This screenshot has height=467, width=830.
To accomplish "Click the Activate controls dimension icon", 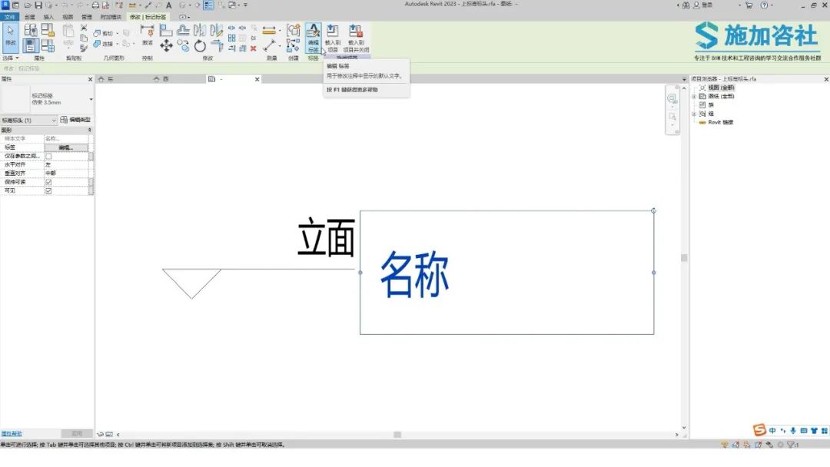I will coord(147,31).
